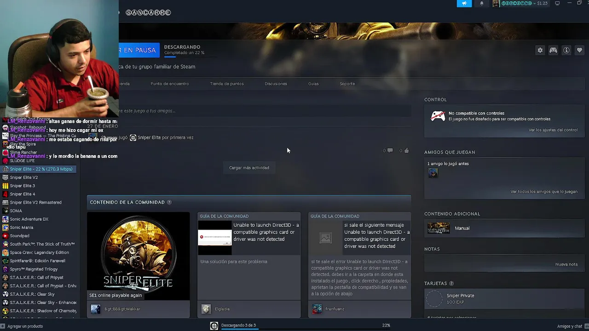Click the help icon beside Tarjetas
This screenshot has width=589, height=331.
(451, 284)
